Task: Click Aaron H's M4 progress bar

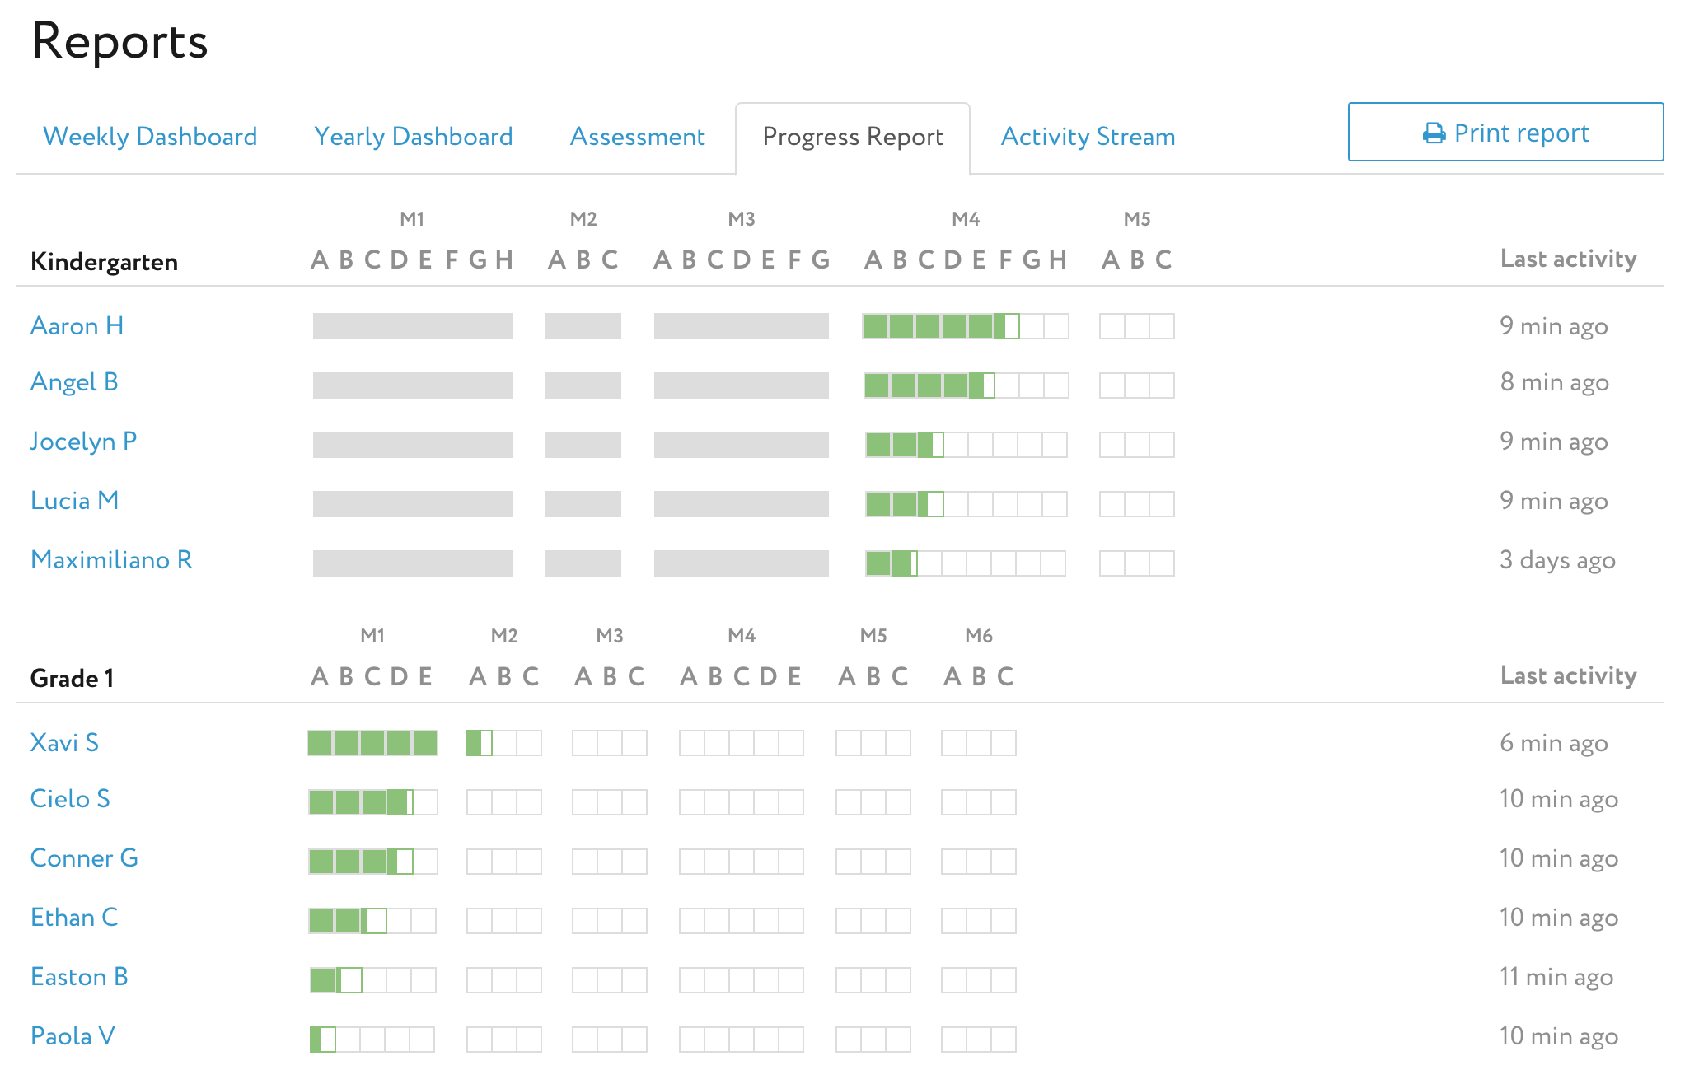Action: click(966, 326)
